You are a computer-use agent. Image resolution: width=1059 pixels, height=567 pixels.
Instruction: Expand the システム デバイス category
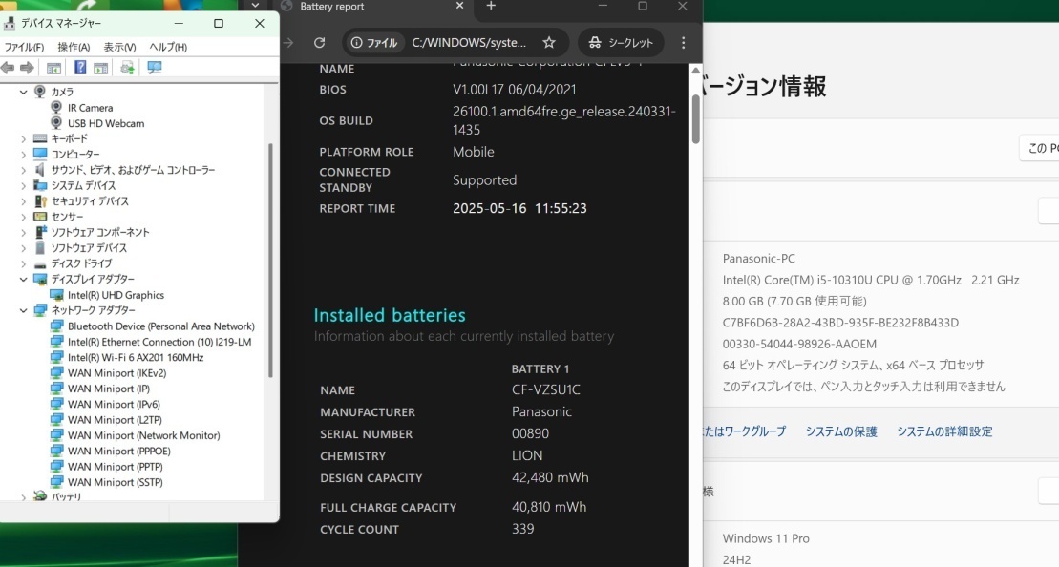tap(24, 185)
